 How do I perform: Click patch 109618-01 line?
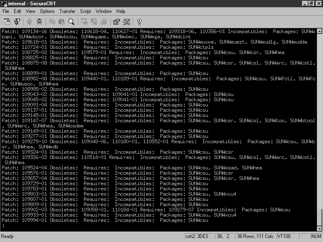tap(154, 42)
